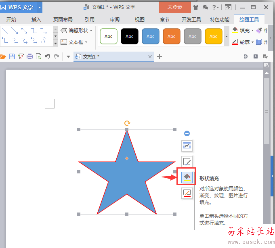Undo the last action
The height and width of the screenshot is (248, 275).
coord(48,56)
